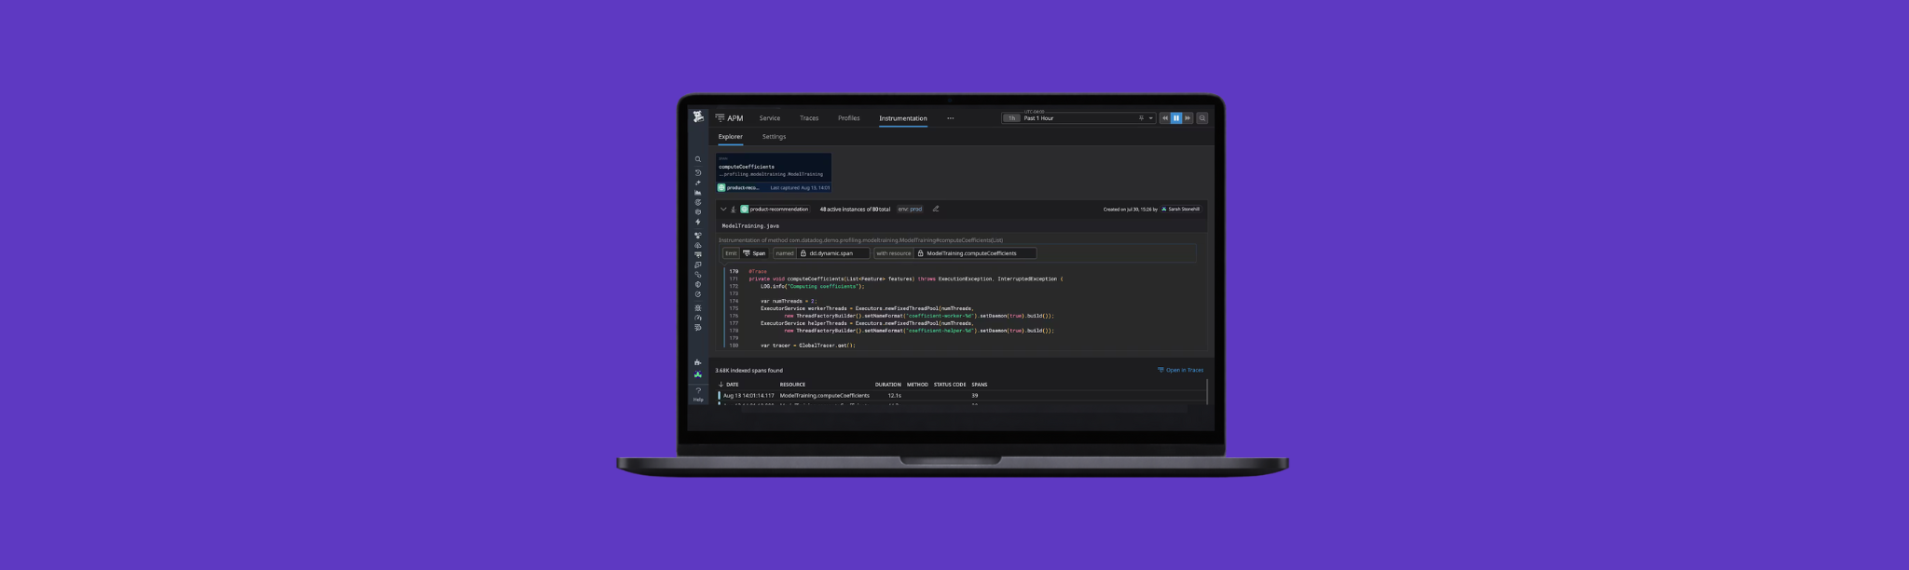Screen dimensions: 1909x570
Task: Click STATUS CODE column header
Action: coord(950,384)
